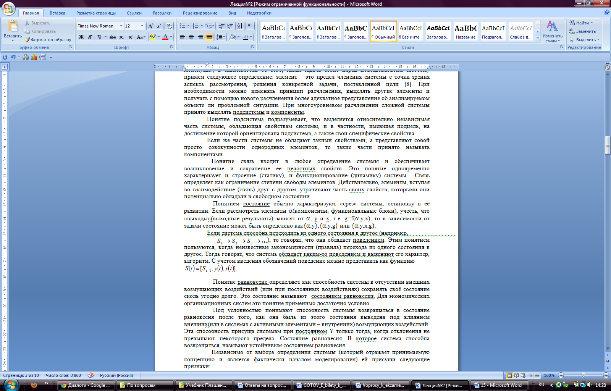Image resolution: width=611 pixels, height=391 pixels.
Task: Click the bulleted list icon
Action: tap(182, 26)
